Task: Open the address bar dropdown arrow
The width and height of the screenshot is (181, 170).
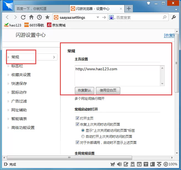Action: [98, 17]
